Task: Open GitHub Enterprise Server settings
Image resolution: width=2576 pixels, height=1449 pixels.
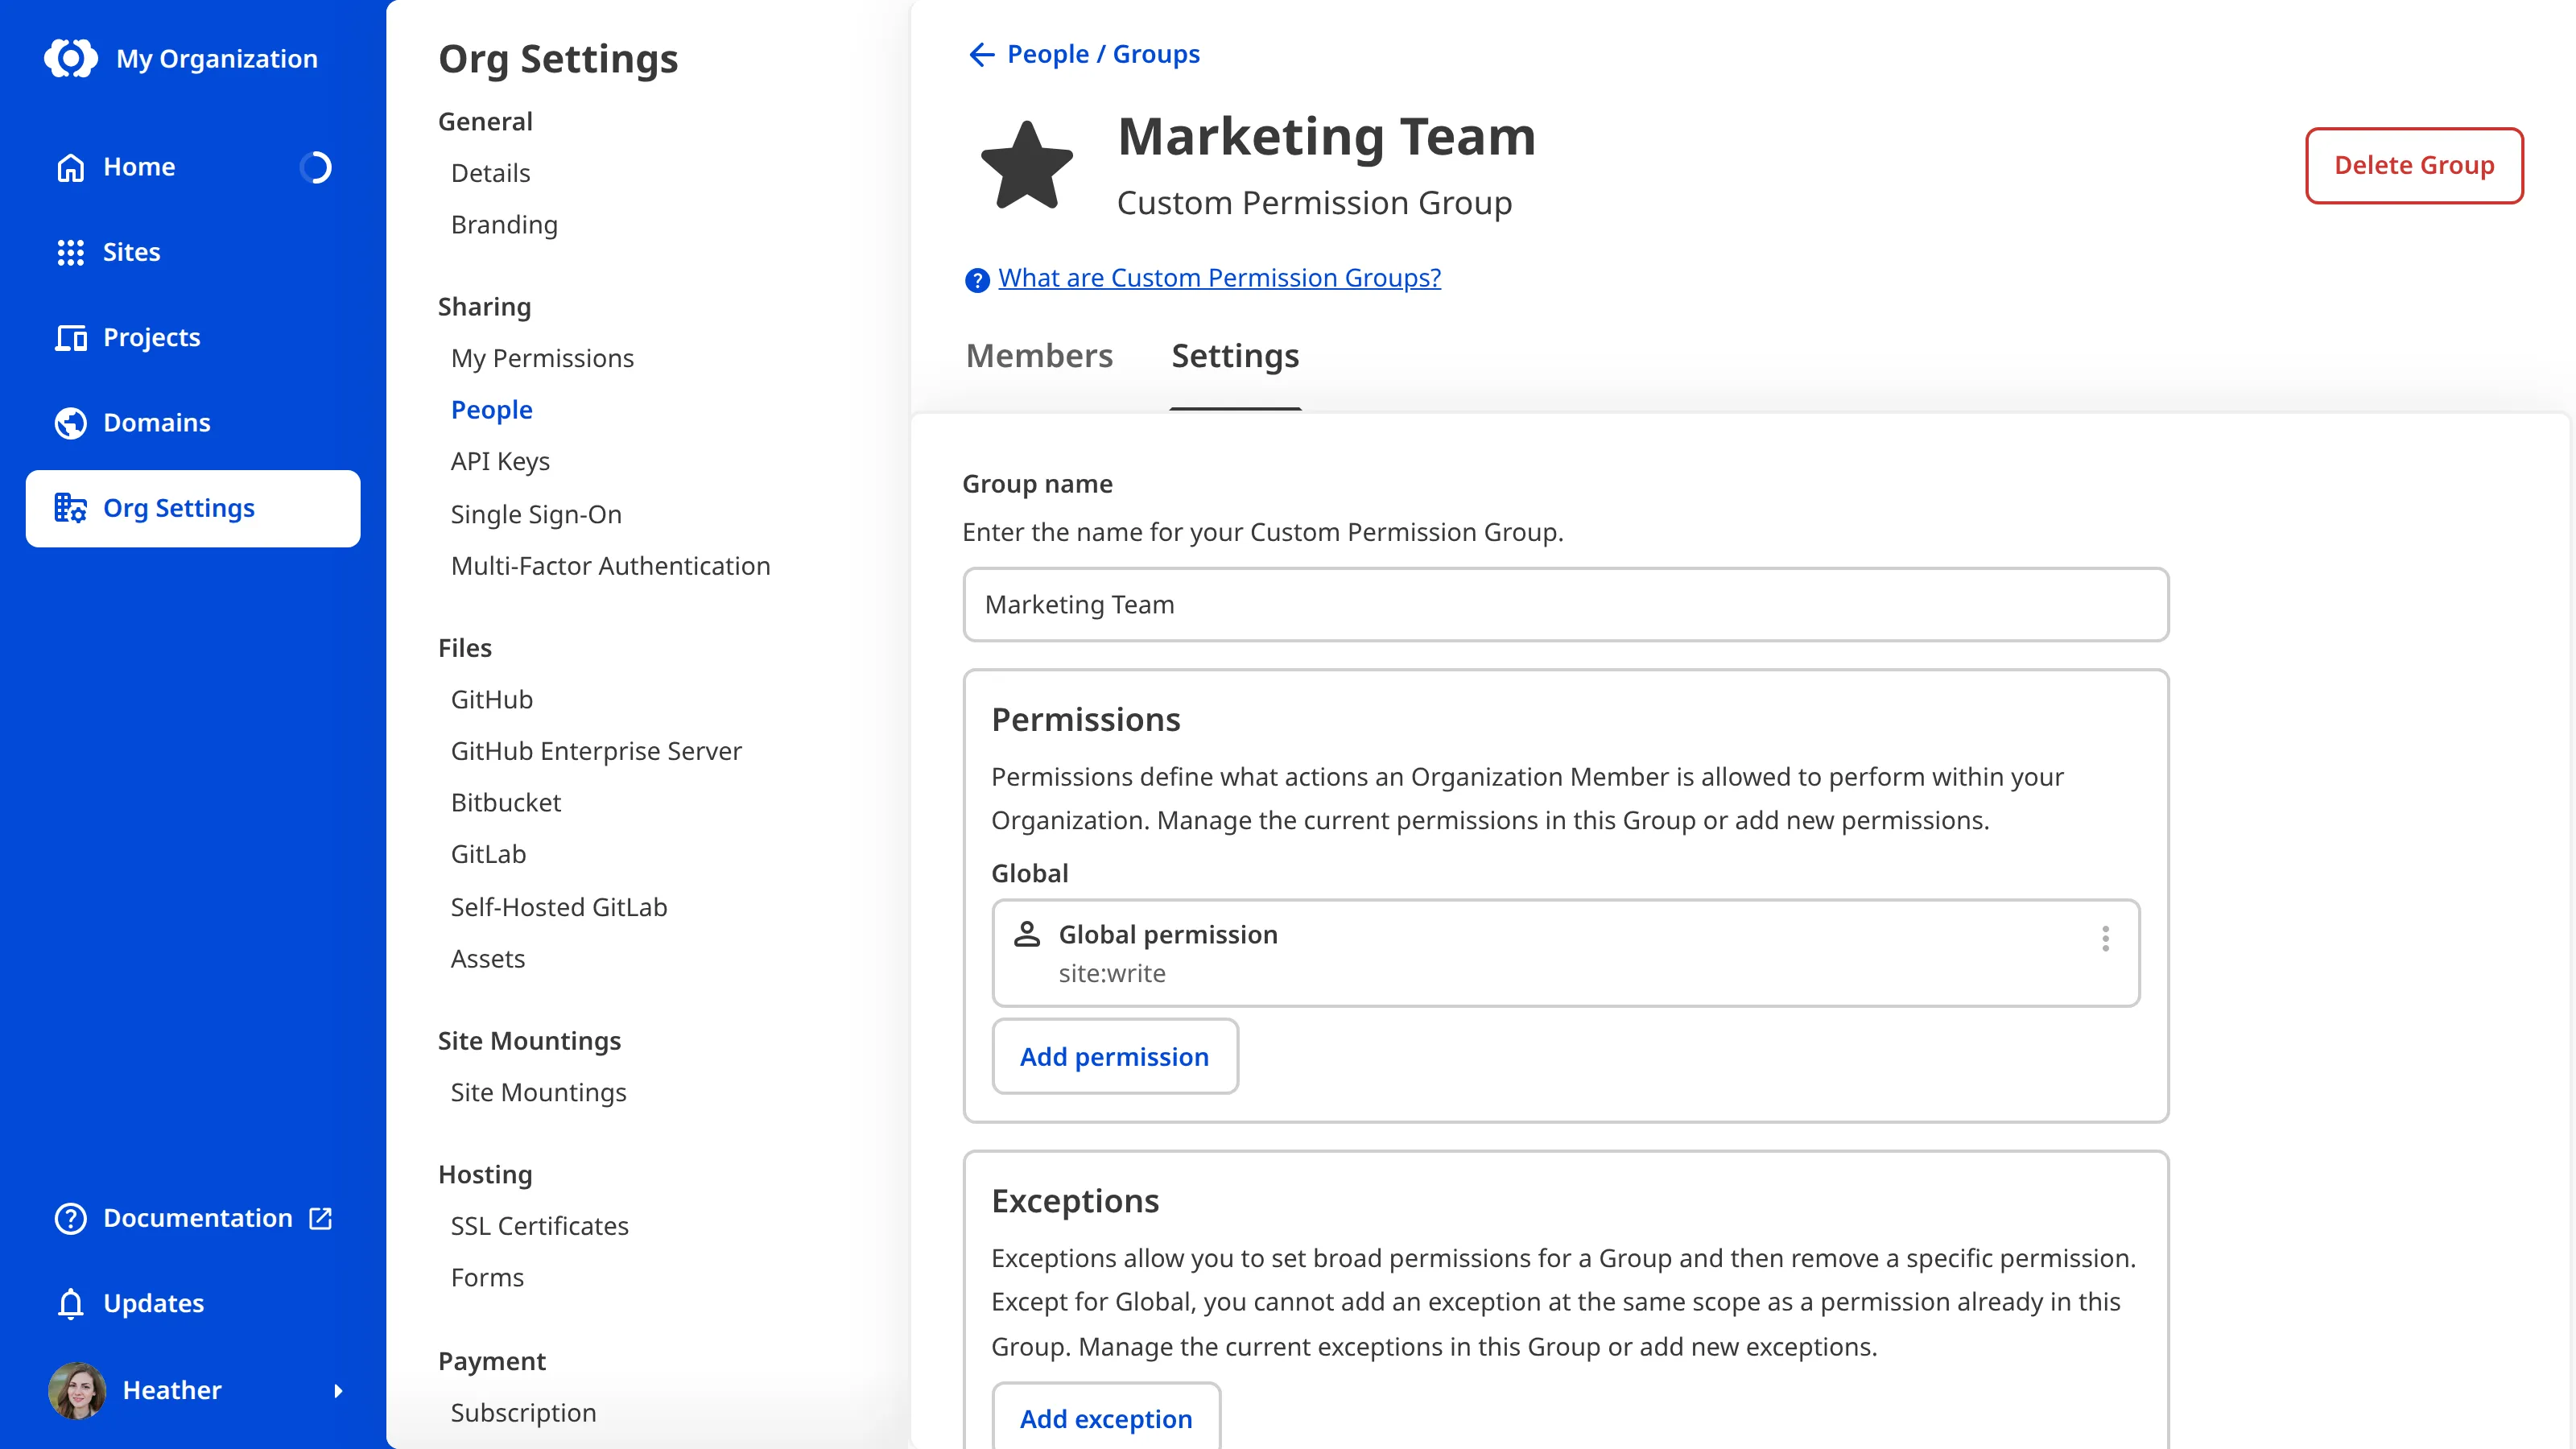Action: pyautogui.click(x=596, y=751)
